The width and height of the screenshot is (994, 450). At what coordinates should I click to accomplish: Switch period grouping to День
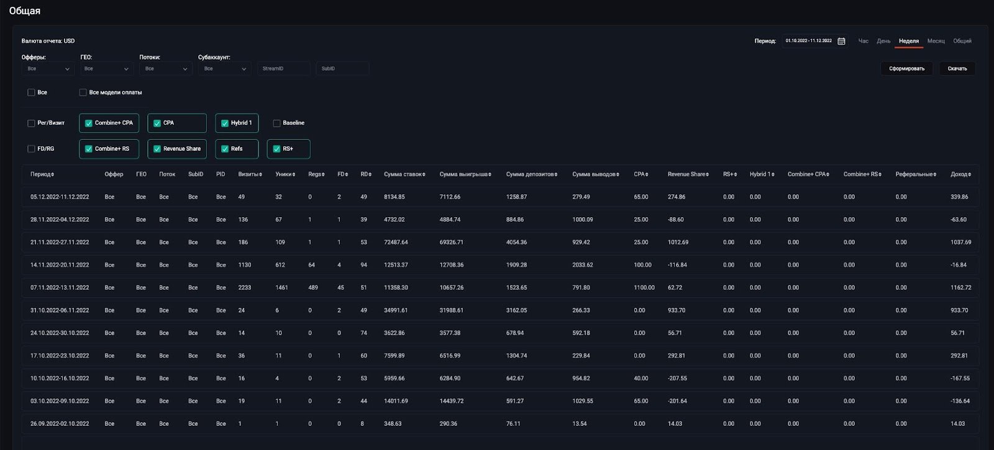coord(883,41)
